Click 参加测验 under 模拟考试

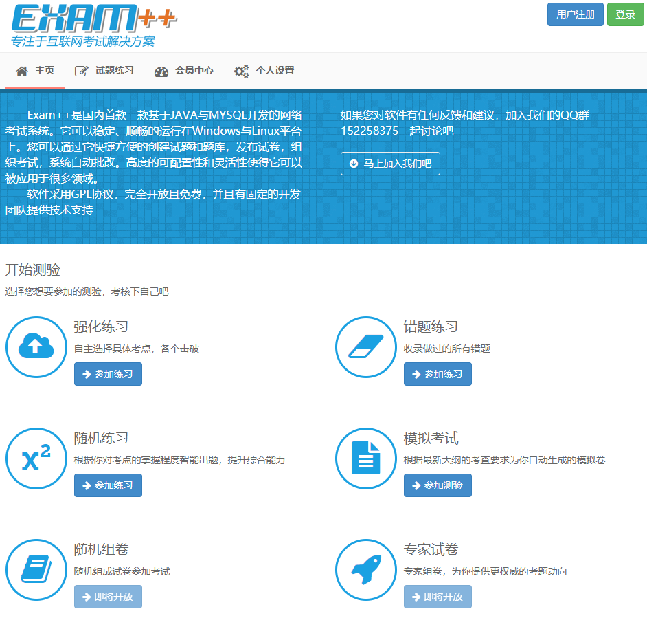438,485
